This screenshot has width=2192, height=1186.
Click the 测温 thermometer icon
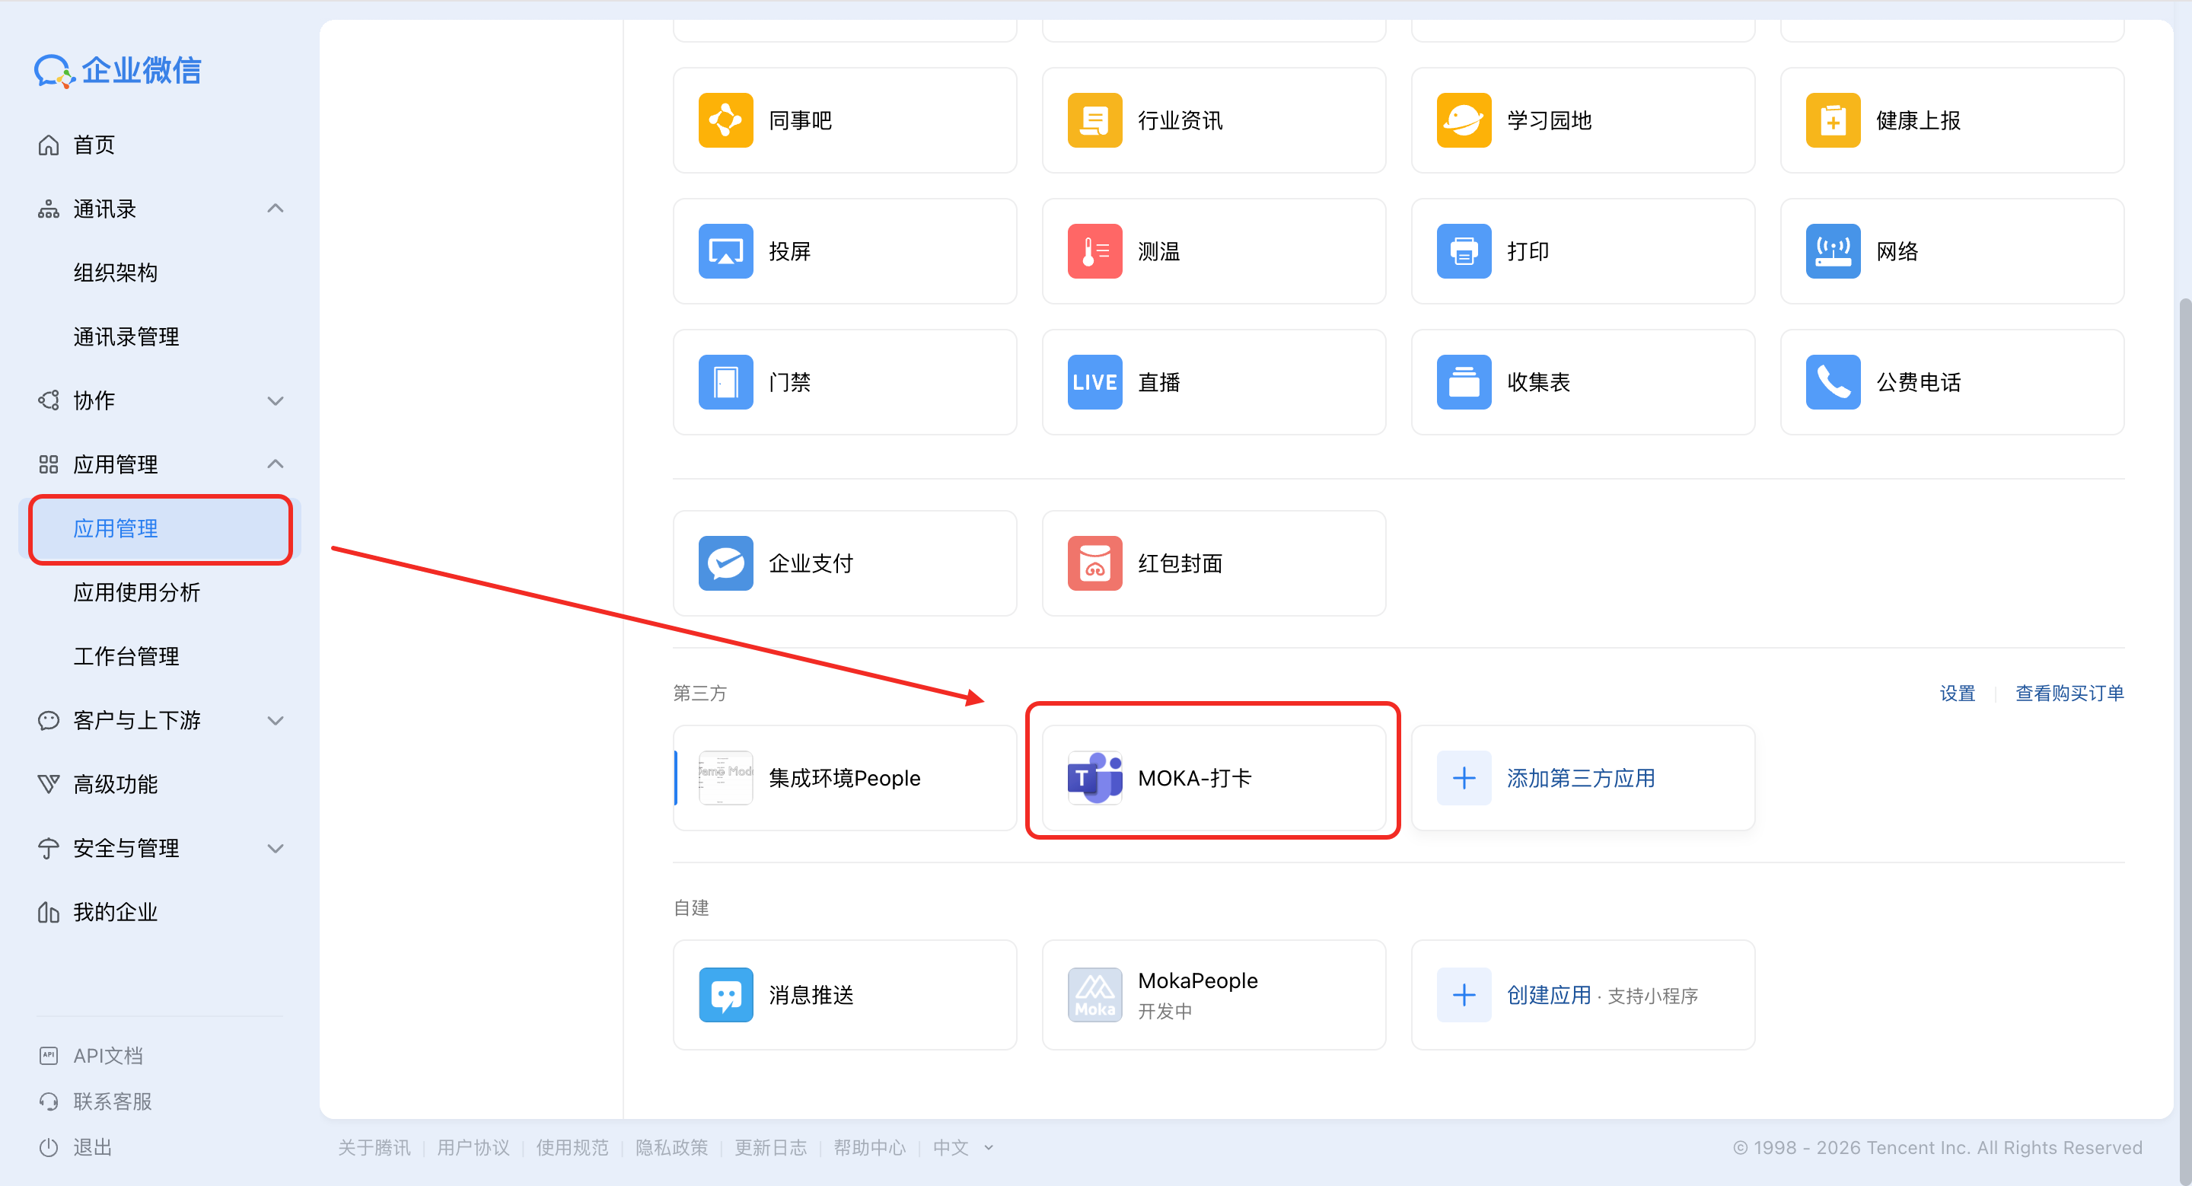pyautogui.click(x=1094, y=251)
